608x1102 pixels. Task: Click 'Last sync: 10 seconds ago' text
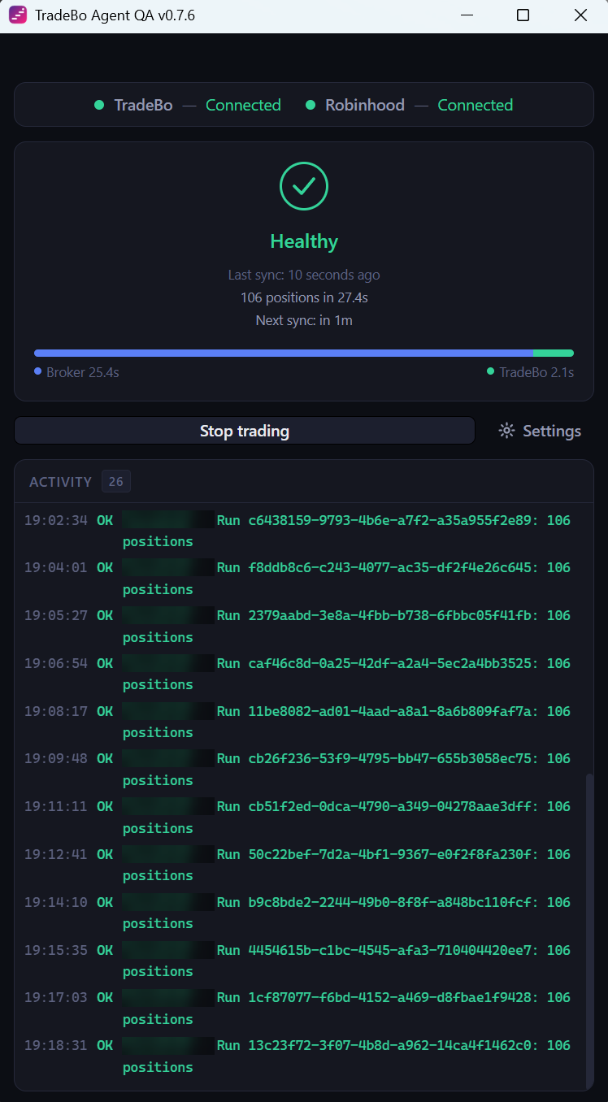(x=304, y=275)
